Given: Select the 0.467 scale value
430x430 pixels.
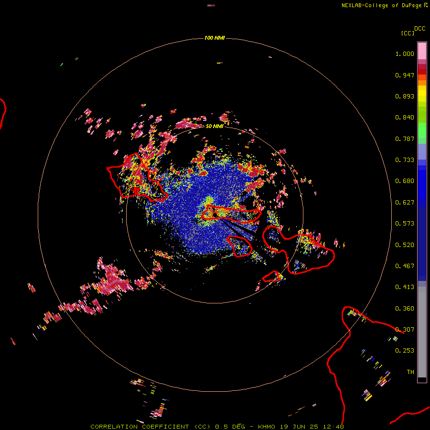Looking at the screenshot, I should pyautogui.click(x=405, y=266).
